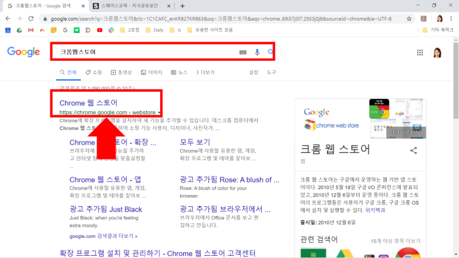This screenshot has height=258, width=459.
Task: Go to the Google logo homepage
Action: [24, 52]
